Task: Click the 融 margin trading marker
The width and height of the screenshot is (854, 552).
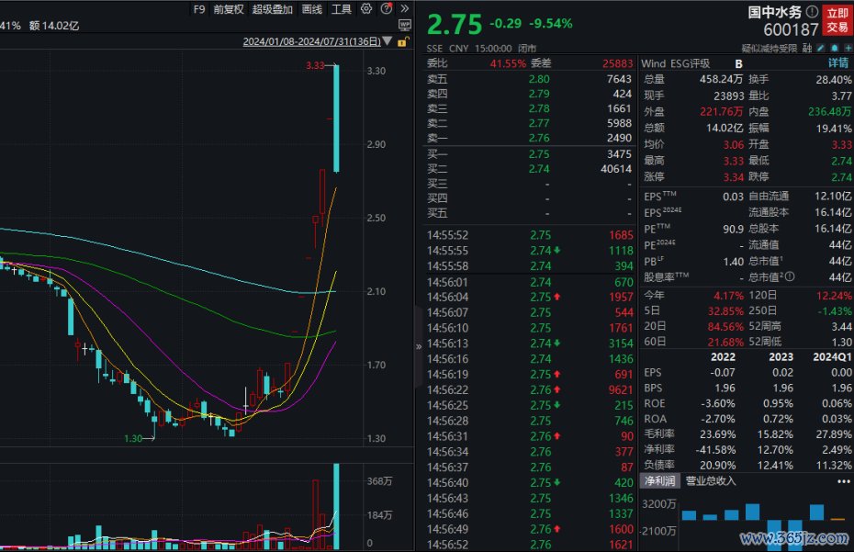Action: (809, 47)
